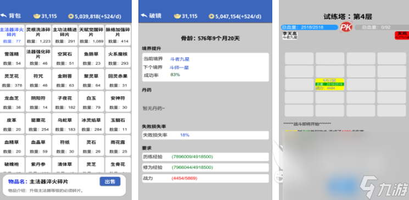Screen dimensions: 409x200
Task: Choose the 火系魔核 item card
Action: point(118,57)
